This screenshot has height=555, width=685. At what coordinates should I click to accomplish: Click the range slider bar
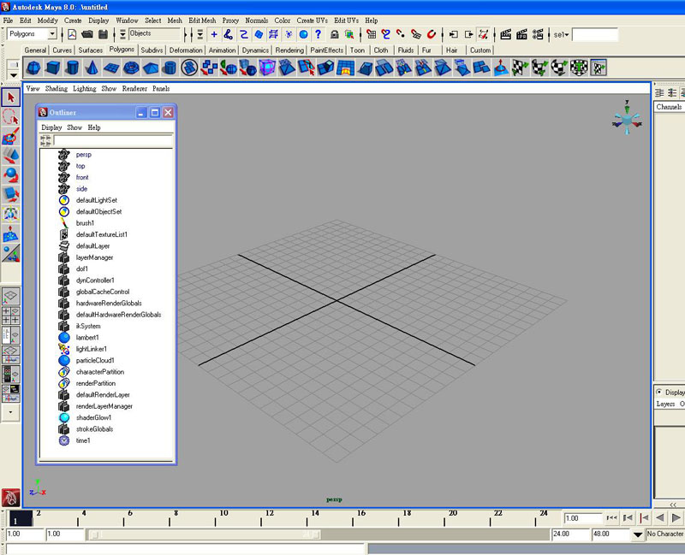(x=204, y=534)
